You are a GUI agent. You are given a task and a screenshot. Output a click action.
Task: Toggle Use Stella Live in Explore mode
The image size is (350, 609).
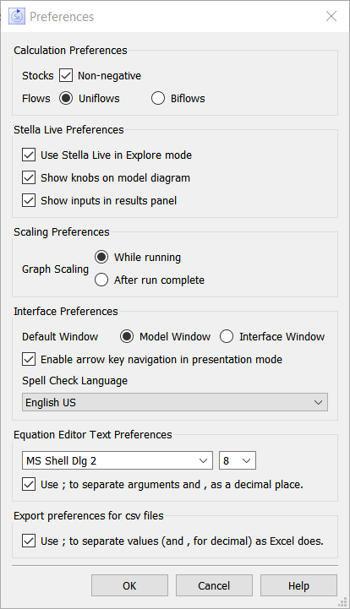tap(29, 155)
